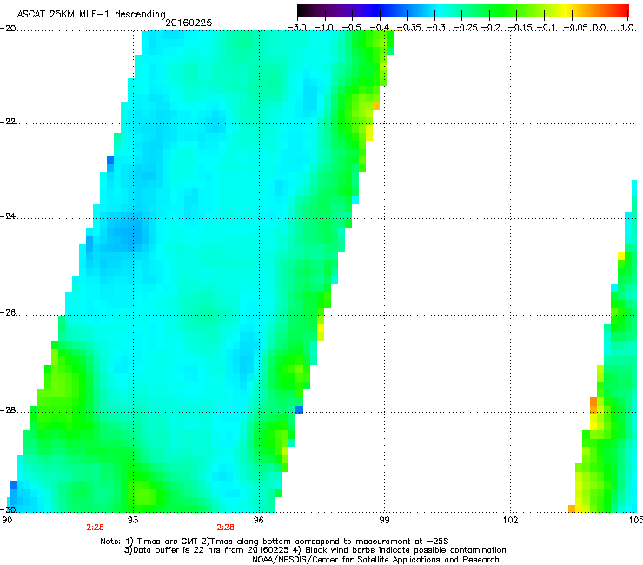This screenshot has height=565, width=643.
Task: Click the -30 latitude axis label
Action: pyautogui.click(x=8, y=509)
